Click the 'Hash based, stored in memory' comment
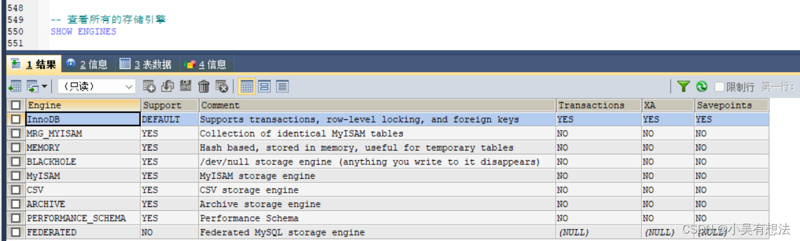The width and height of the screenshot is (800, 241). tap(378, 147)
